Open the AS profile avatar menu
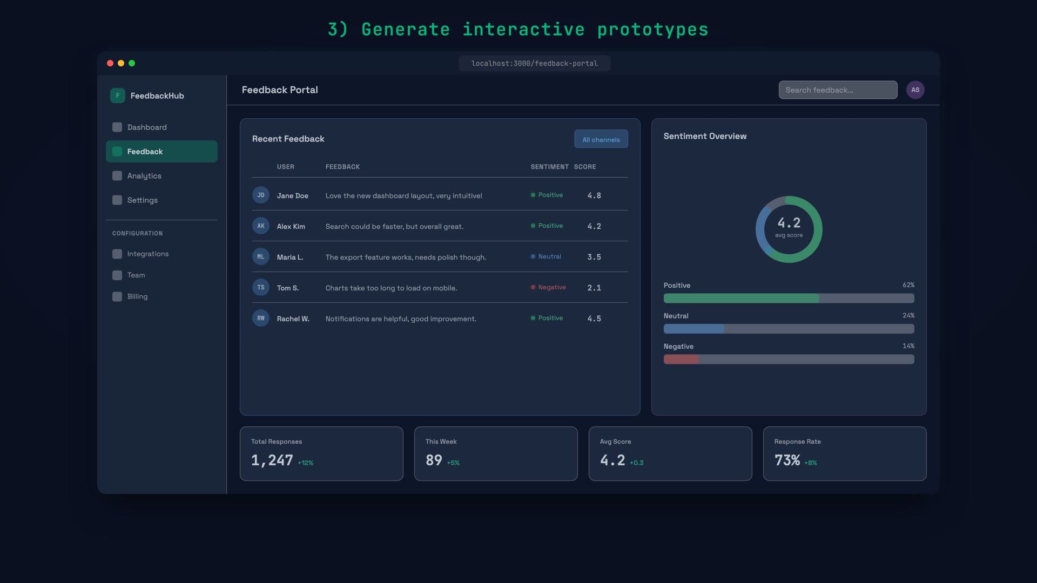The image size is (1037, 583). tap(915, 90)
